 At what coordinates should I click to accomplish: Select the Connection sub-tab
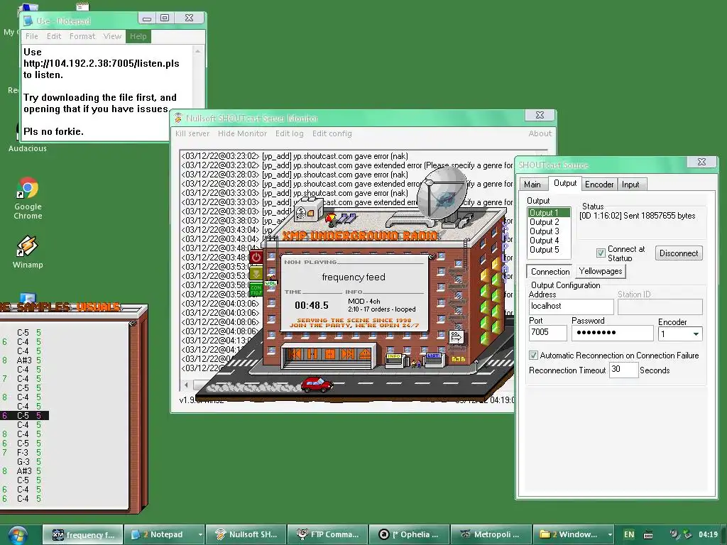[x=550, y=272]
